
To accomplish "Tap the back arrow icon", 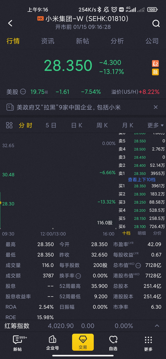I will click(x=10, y=23).
